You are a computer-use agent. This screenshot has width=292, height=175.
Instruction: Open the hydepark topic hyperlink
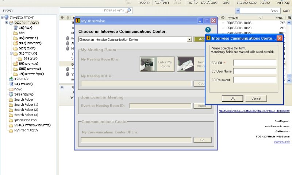coord(254,111)
